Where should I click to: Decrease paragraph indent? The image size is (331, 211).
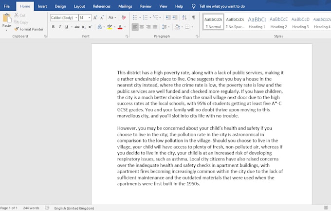pos(168,18)
